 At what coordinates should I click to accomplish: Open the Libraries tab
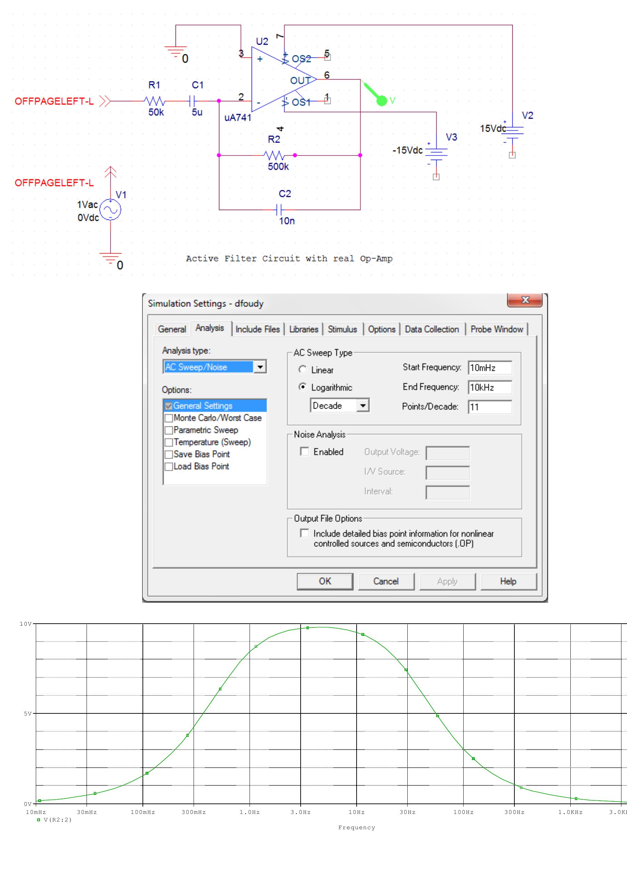tap(304, 329)
